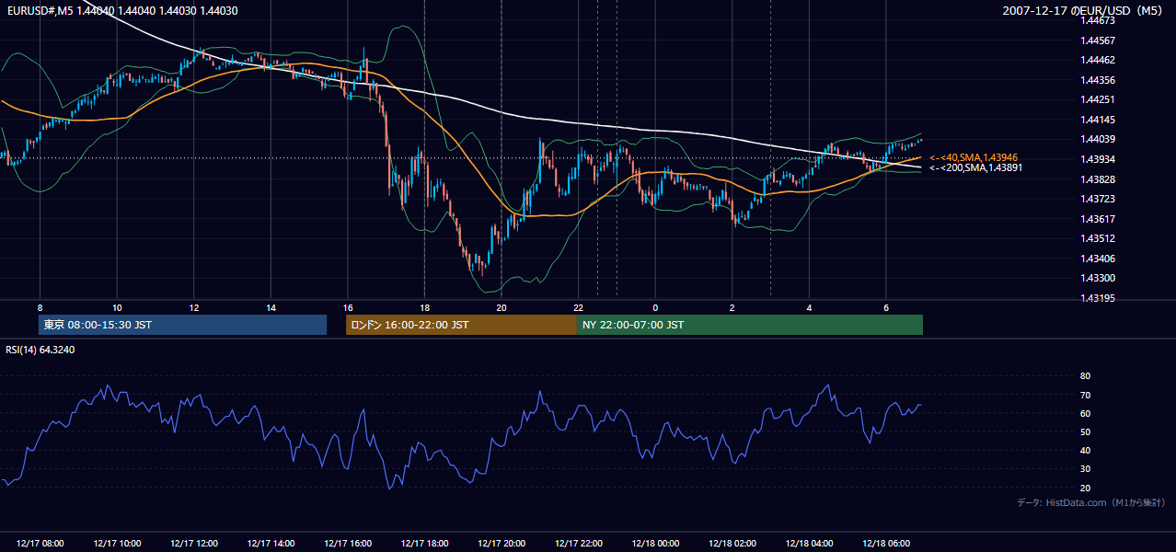Click the 12/17 10:00 time axis label

click(x=117, y=544)
